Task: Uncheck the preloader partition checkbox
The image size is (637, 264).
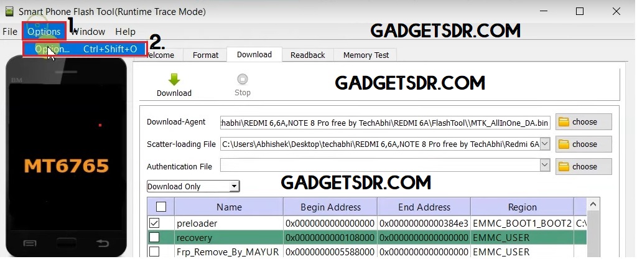Action: (x=154, y=223)
